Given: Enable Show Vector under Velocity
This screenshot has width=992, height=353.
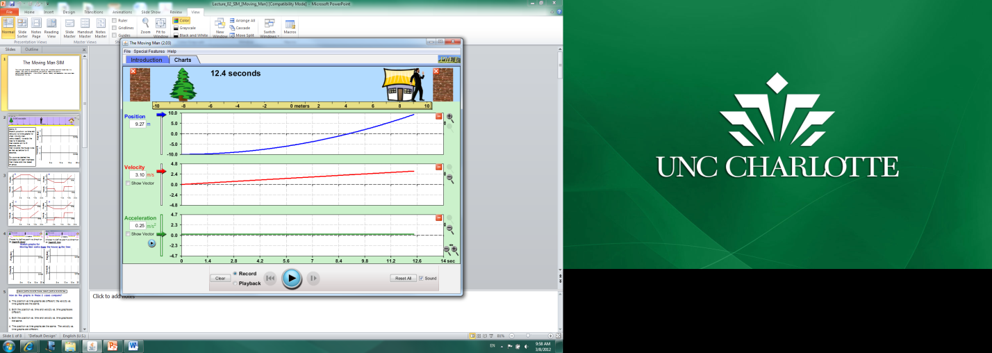Looking at the screenshot, I should [x=128, y=183].
